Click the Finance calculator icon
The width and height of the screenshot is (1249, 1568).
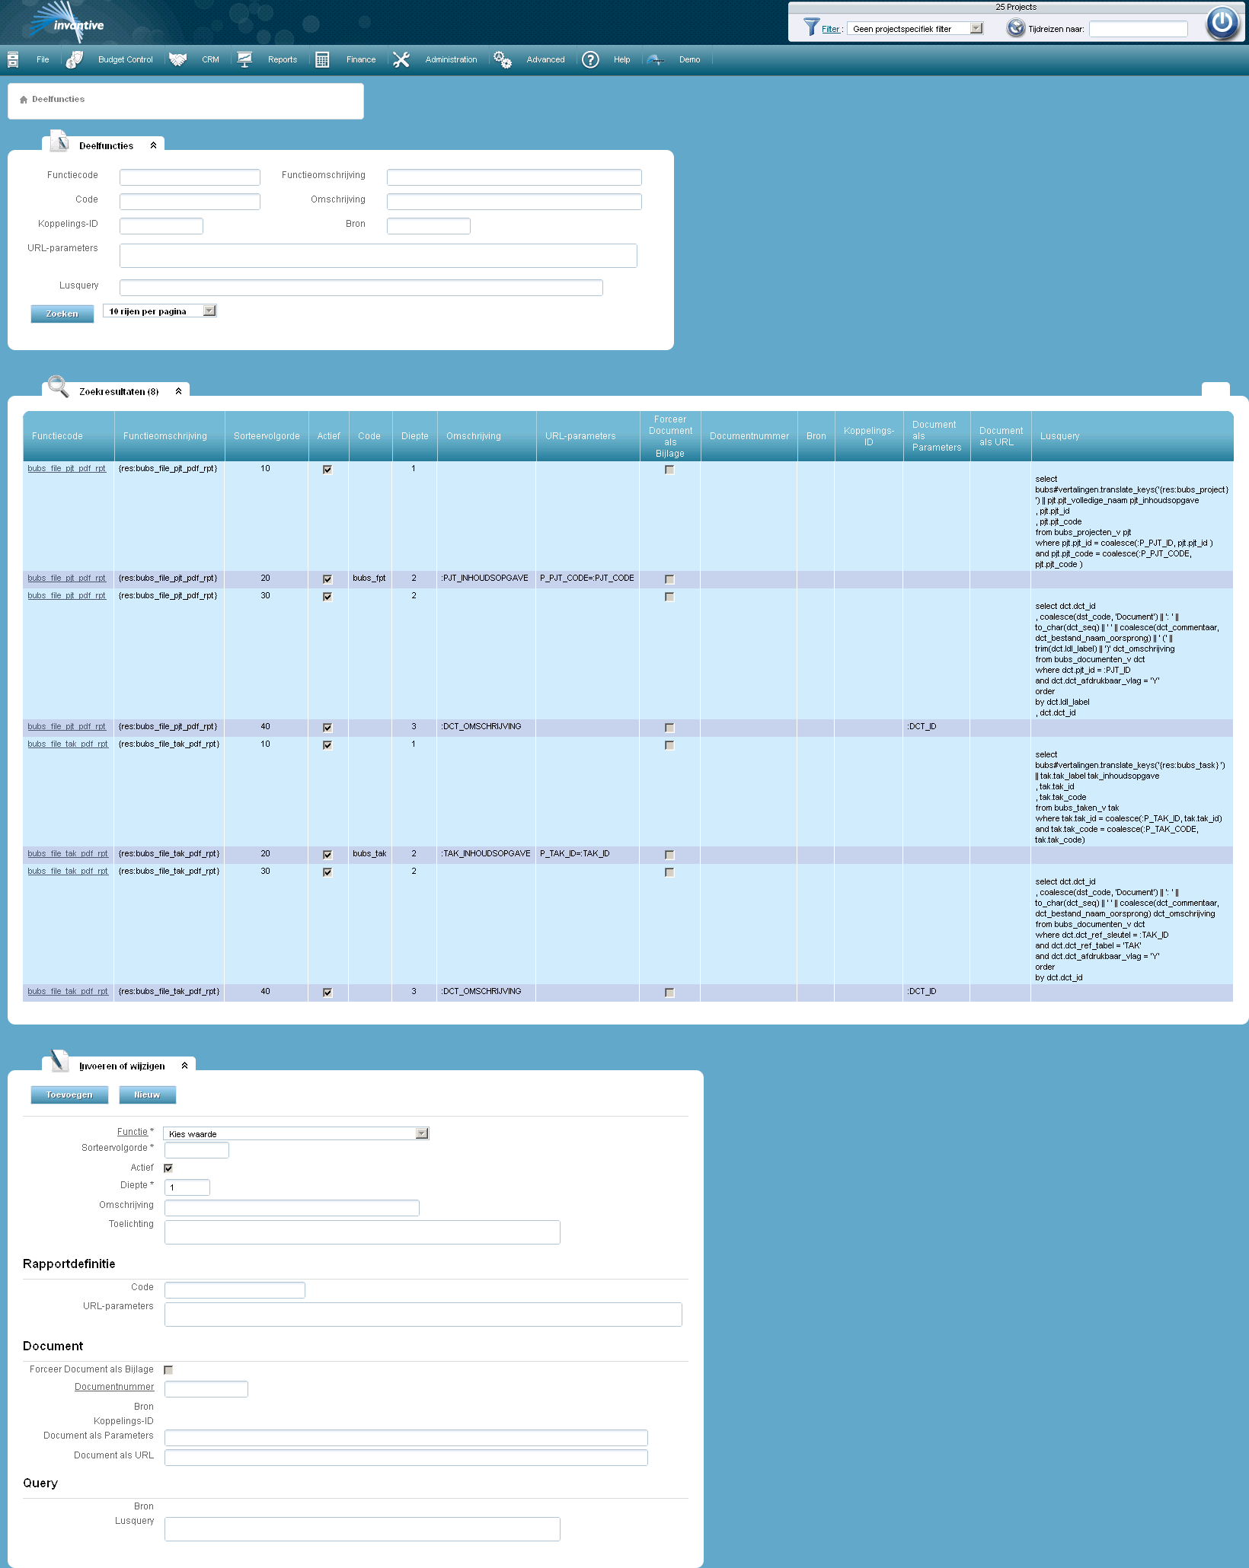pos(322,59)
